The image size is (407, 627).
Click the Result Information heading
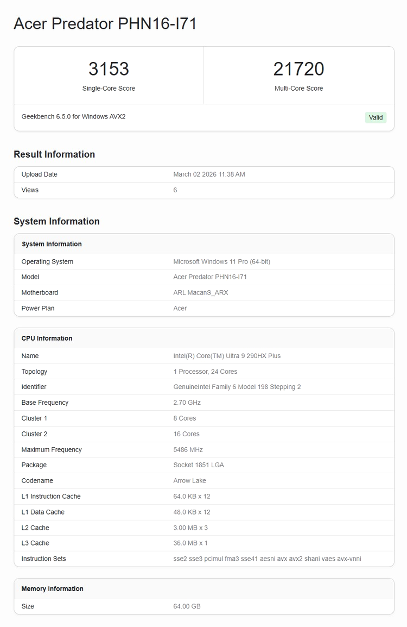[x=54, y=154]
